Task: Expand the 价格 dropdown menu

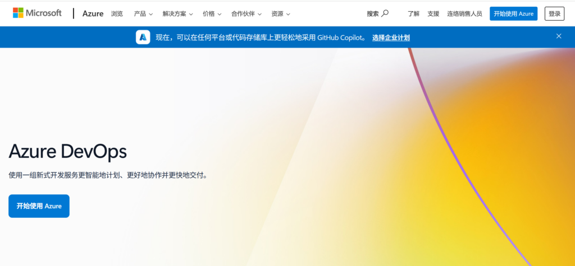Action: tap(212, 14)
